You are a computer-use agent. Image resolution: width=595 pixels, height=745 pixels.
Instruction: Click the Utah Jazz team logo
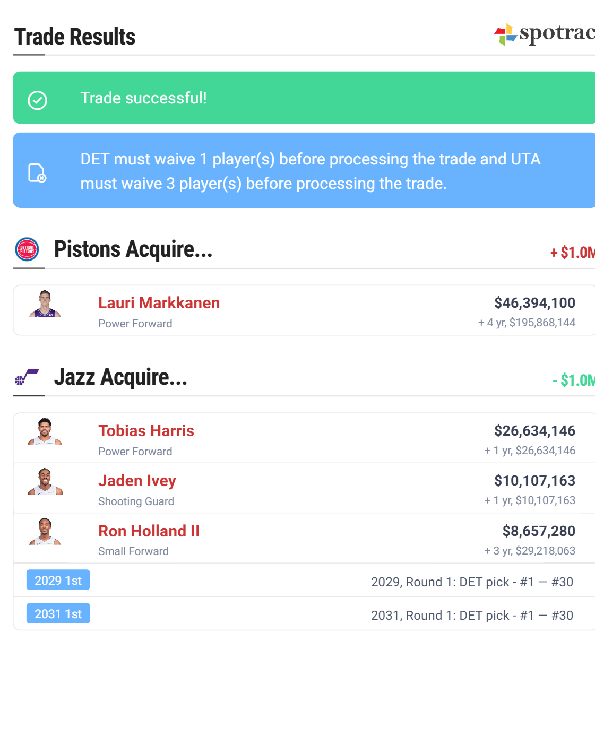tap(27, 377)
